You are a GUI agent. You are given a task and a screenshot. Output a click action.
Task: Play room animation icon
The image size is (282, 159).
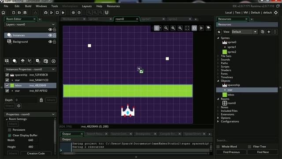201,28
